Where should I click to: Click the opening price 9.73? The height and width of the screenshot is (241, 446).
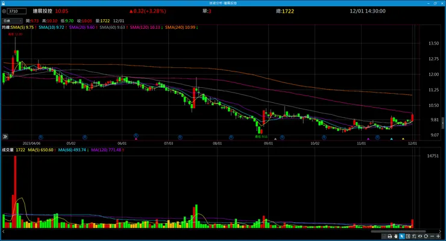point(35,21)
